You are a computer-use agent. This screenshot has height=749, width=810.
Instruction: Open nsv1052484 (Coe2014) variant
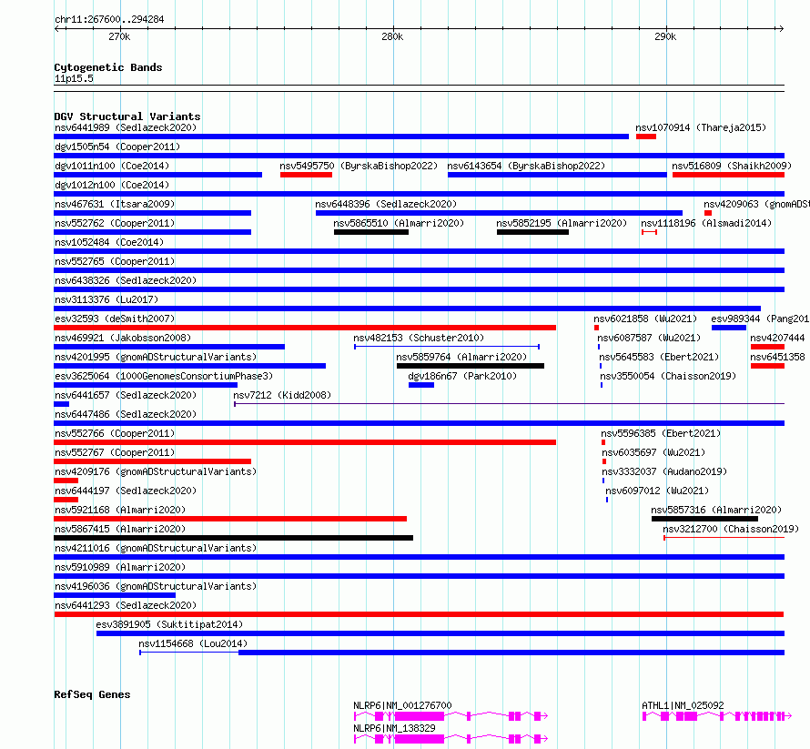[x=109, y=242]
